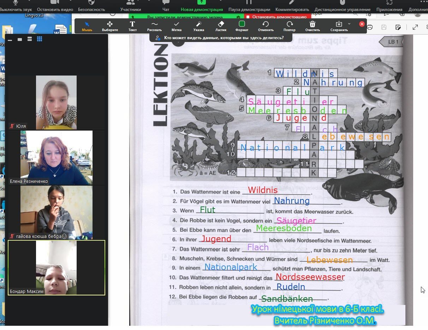Select the Метка stamp tool
The image size is (428, 330).
coord(177,26)
